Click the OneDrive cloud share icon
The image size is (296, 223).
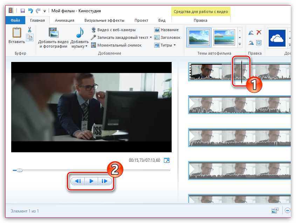point(277,38)
